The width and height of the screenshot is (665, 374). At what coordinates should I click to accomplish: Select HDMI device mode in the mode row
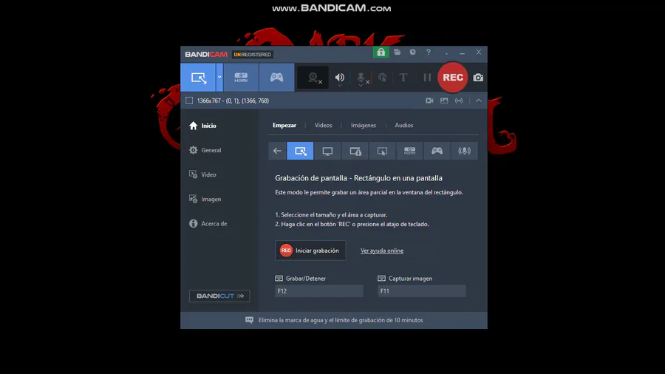tap(409, 151)
